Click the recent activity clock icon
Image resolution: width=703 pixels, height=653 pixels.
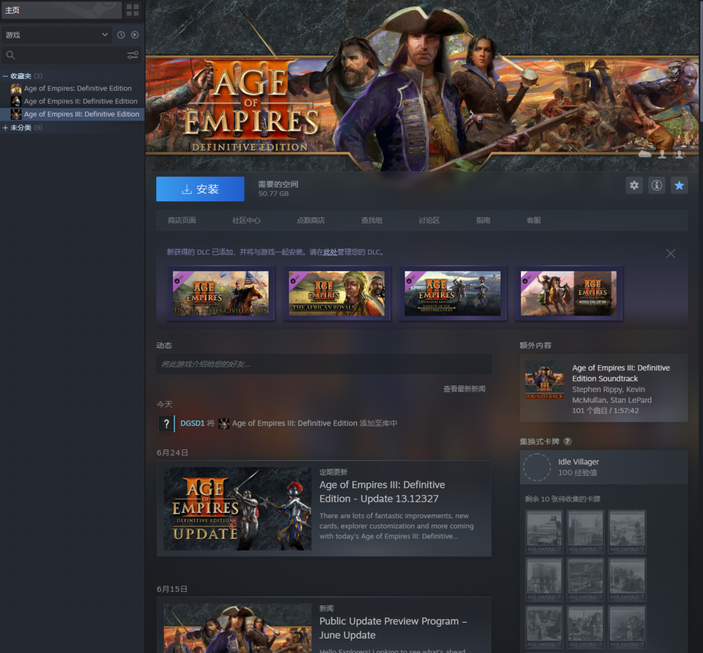click(120, 35)
